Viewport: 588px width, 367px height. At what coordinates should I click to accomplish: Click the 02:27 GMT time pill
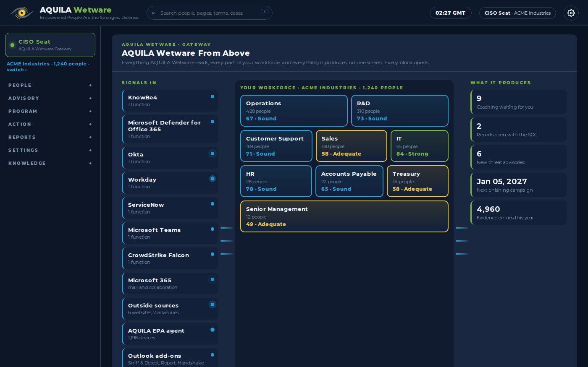pos(450,13)
